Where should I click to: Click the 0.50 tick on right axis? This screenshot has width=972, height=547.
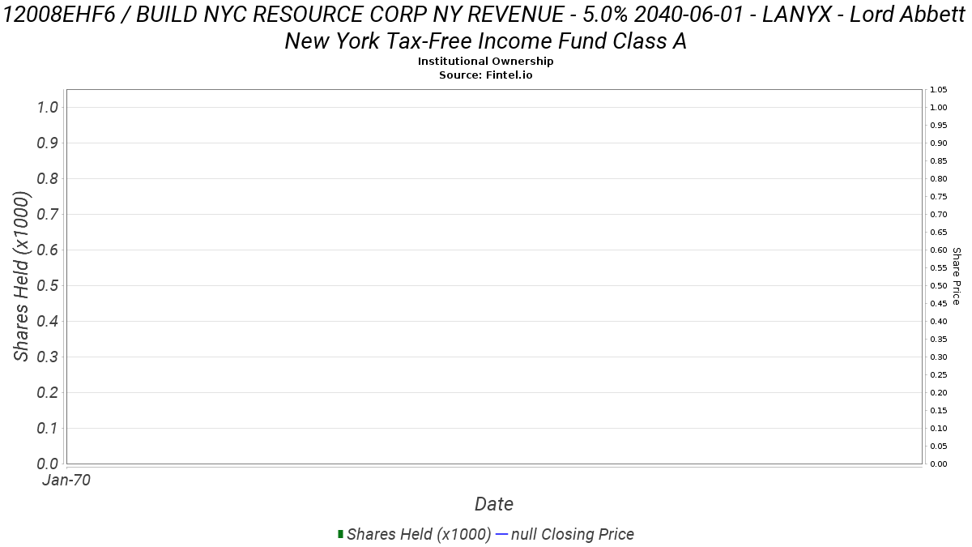939,285
